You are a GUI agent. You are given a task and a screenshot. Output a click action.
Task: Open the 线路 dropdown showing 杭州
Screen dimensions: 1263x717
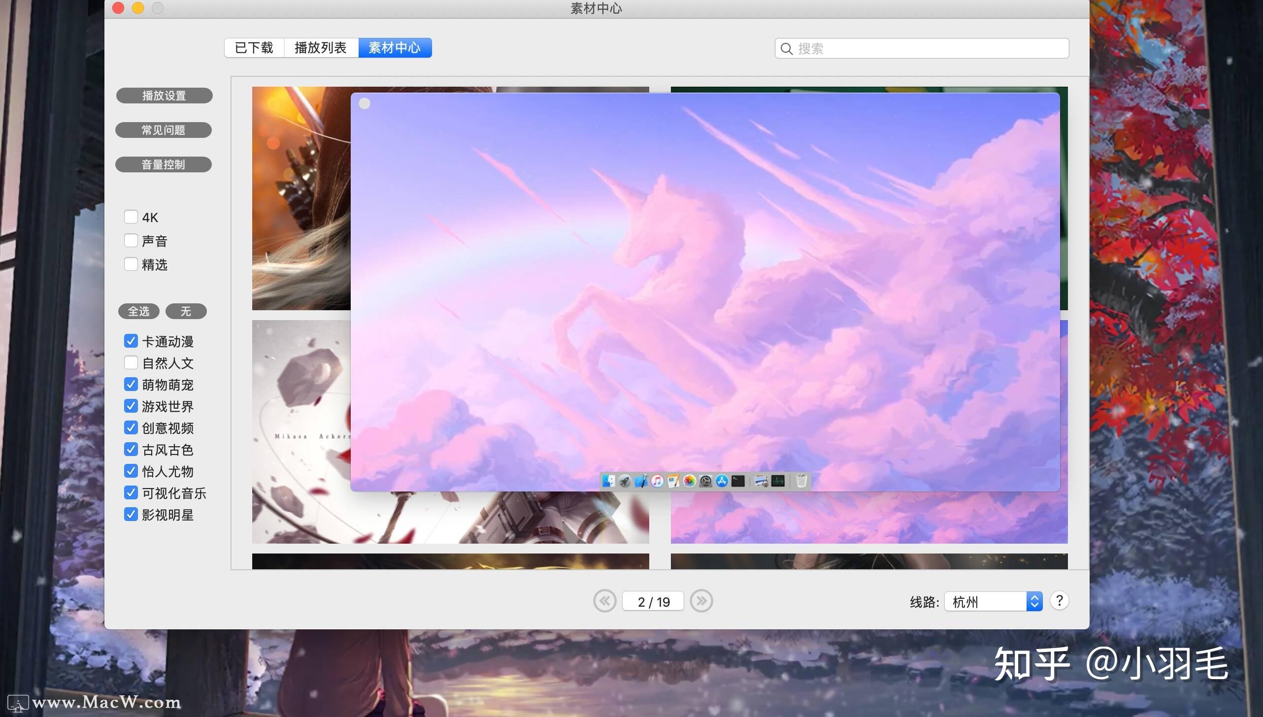click(992, 601)
